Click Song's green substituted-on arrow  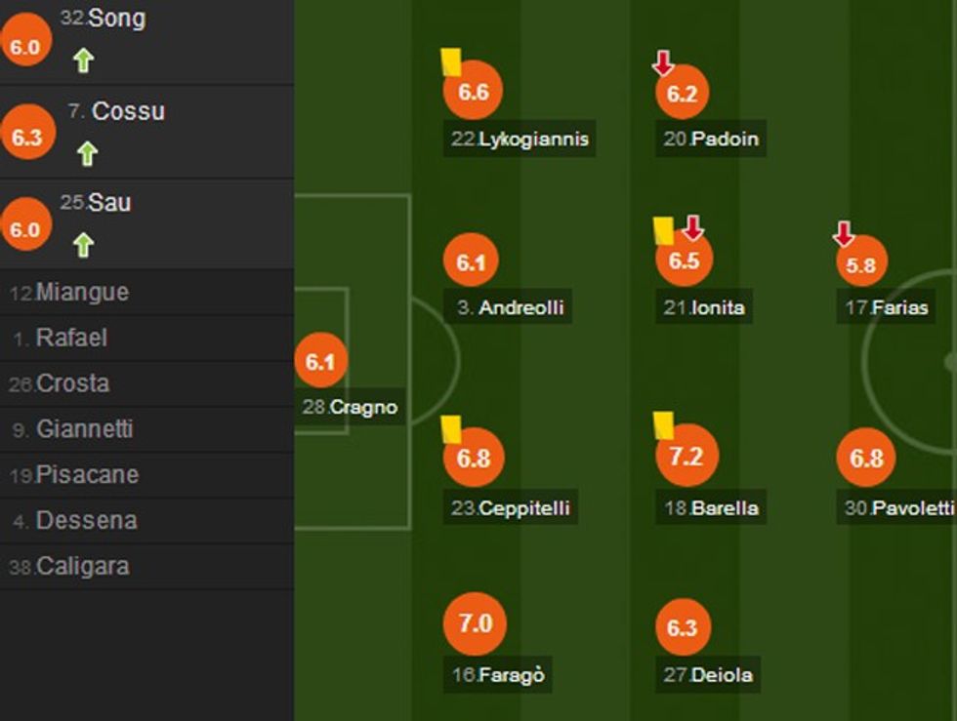pyautogui.click(x=83, y=60)
